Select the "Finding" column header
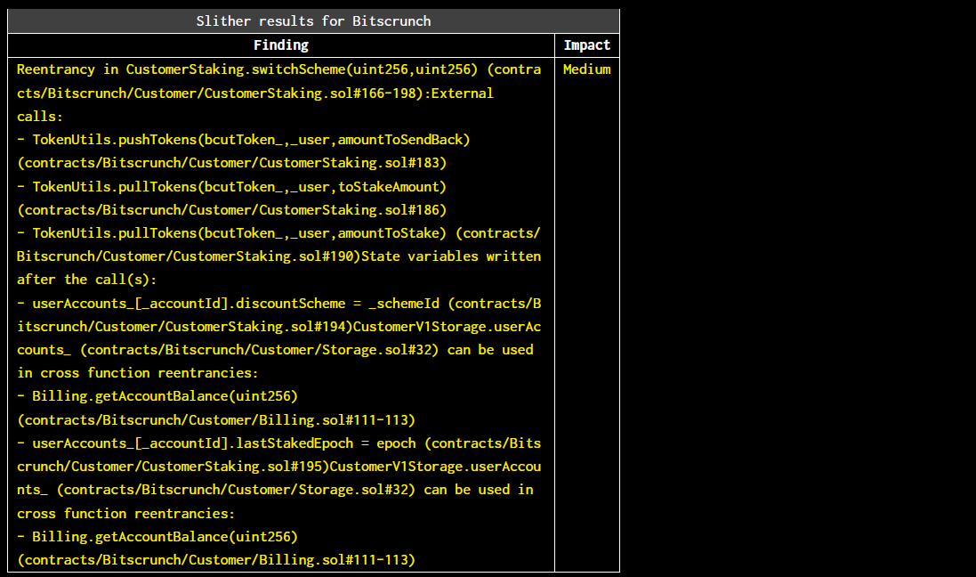This screenshot has height=577, width=976. point(281,45)
